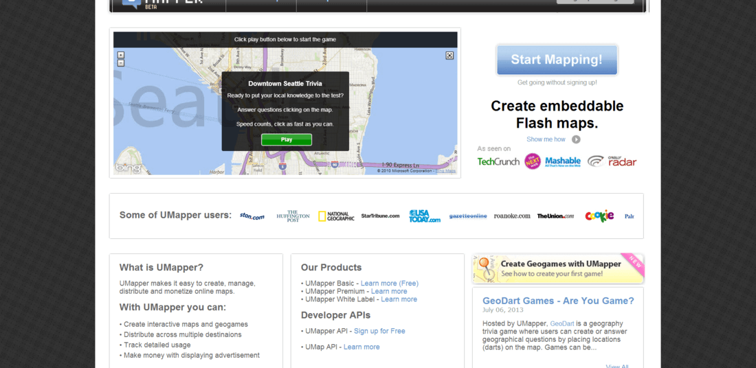Open Learn more for UMap API
This screenshot has width=756, height=368.
tap(362, 347)
